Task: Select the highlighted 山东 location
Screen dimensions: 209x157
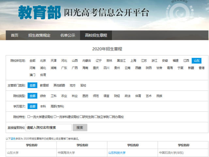Action: coord(197,61)
